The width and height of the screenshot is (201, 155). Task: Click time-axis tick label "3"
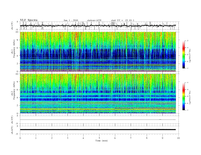tap(68, 138)
